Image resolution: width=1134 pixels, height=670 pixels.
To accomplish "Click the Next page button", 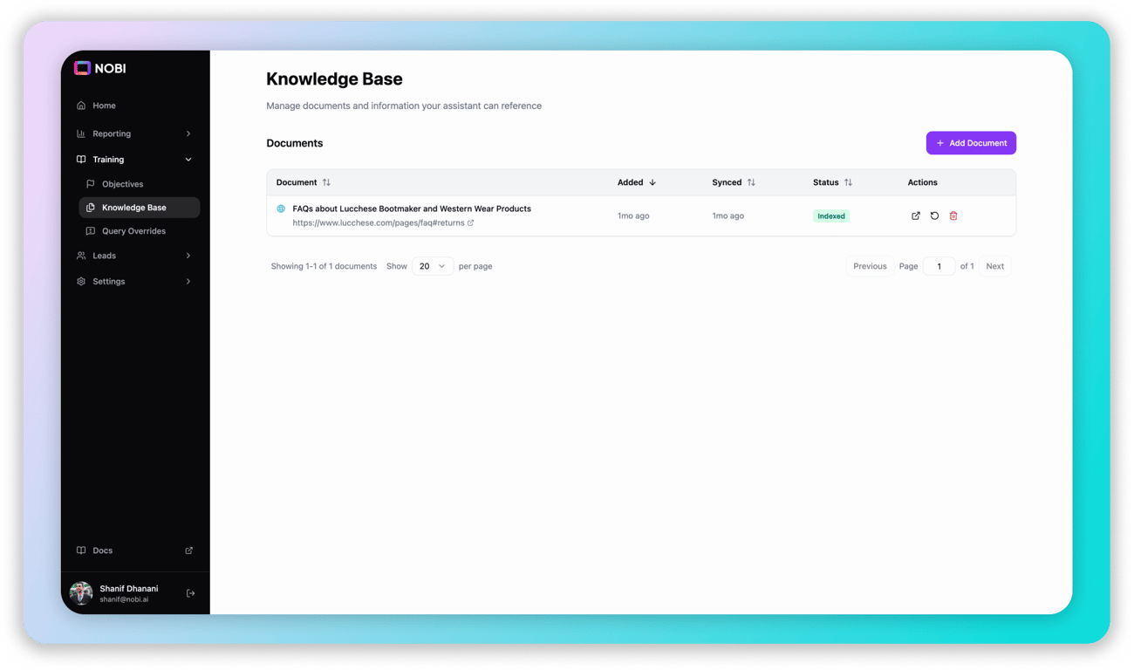I will (995, 266).
